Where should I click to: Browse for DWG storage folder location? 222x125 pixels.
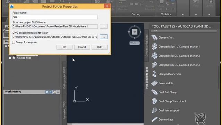(x=104, y=26)
